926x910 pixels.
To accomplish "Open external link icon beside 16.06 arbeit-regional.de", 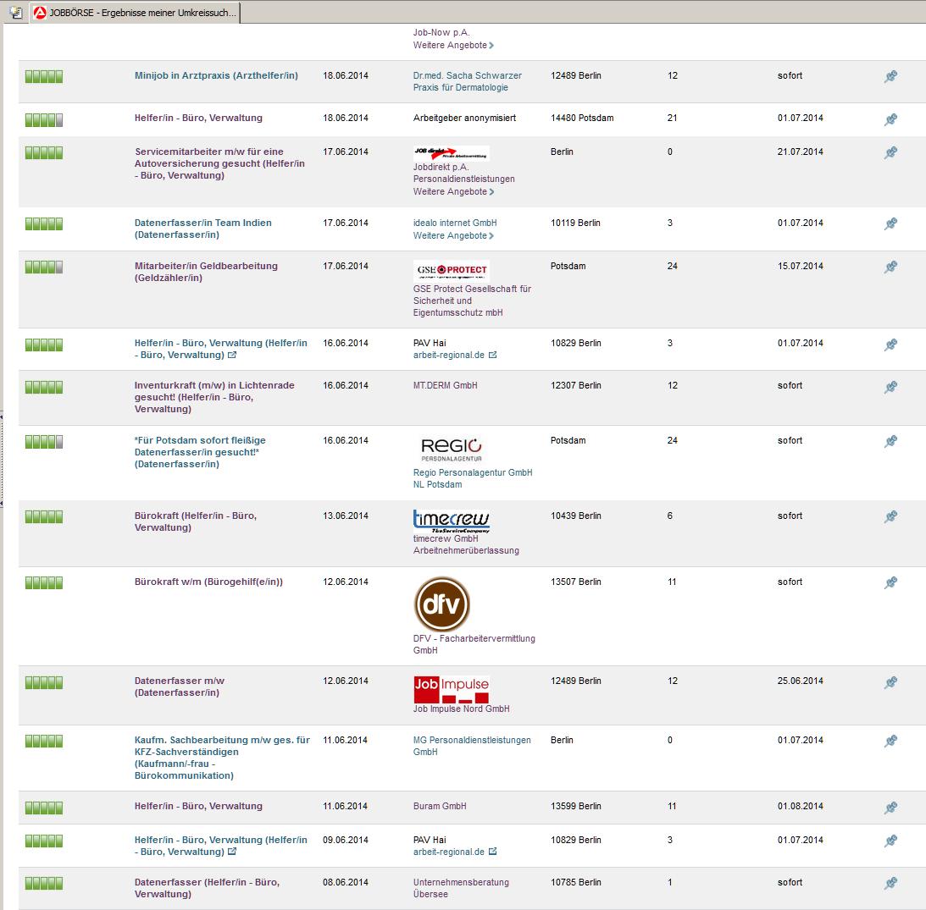I will point(493,356).
